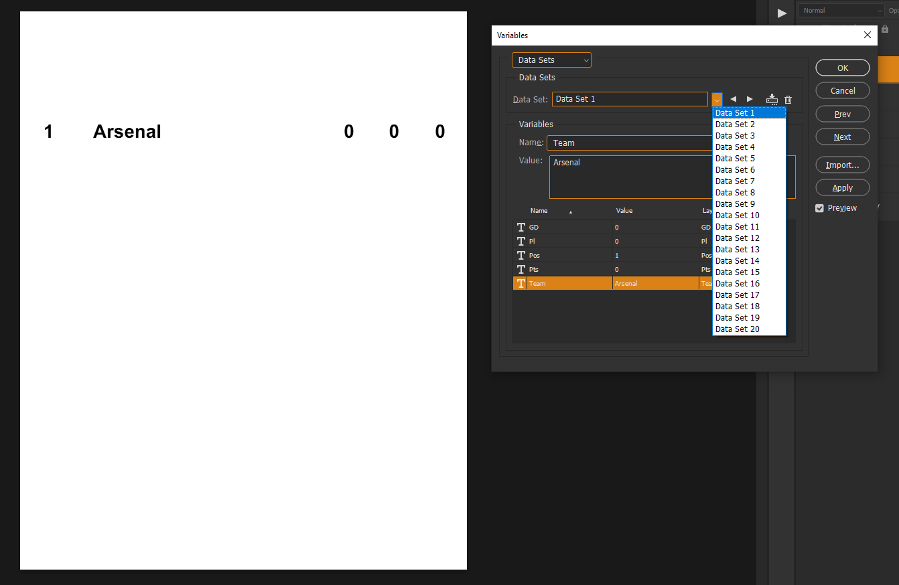This screenshot has height=585, width=899.
Task: Pick Data Set 13 from the list
Action: (x=749, y=250)
